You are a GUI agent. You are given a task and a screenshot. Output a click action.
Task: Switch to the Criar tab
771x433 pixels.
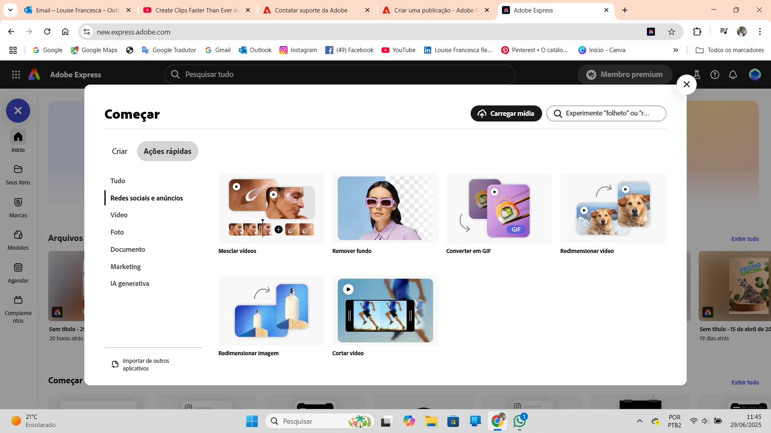click(x=120, y=152)
